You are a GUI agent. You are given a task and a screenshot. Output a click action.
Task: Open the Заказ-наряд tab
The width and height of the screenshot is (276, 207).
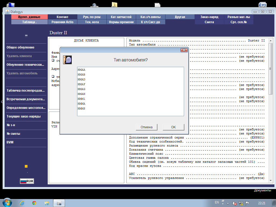click(209, 17)
